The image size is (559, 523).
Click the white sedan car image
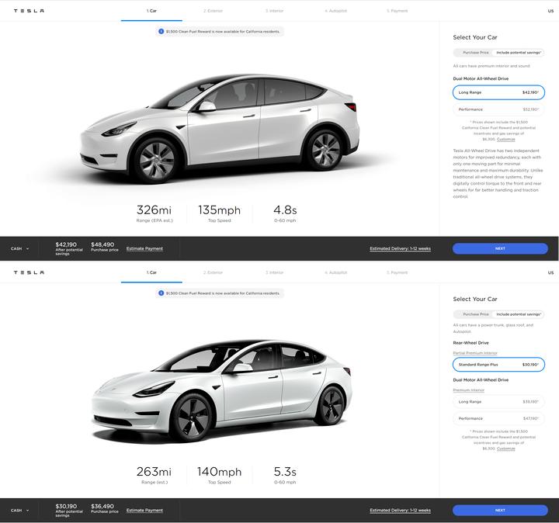[222, 390]
